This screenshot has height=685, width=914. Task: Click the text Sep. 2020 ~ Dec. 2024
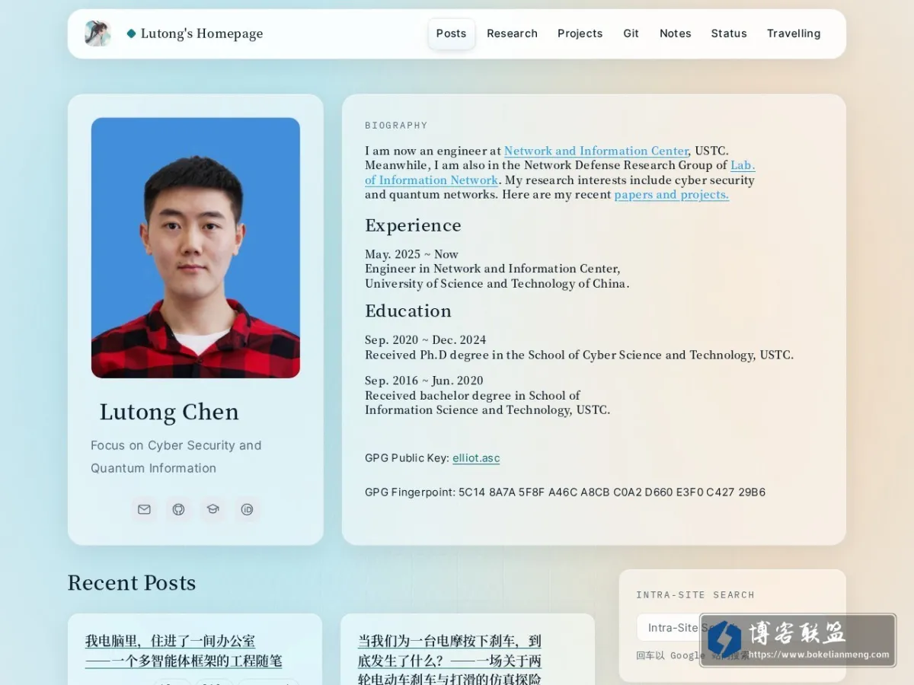point(425,340)
